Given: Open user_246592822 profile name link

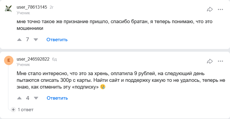Looking at the screenshot, I should coord(33,59).
